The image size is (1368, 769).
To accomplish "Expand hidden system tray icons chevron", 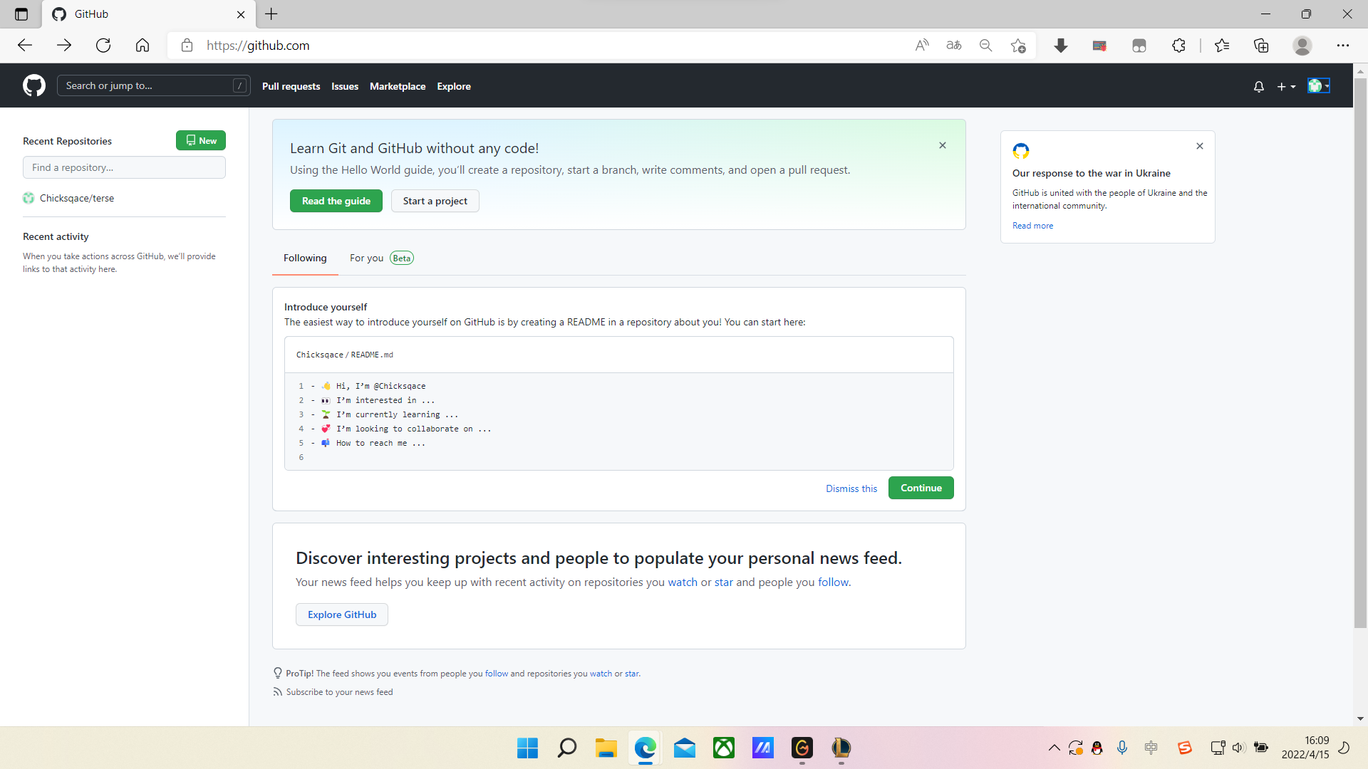I will 1054,748.
